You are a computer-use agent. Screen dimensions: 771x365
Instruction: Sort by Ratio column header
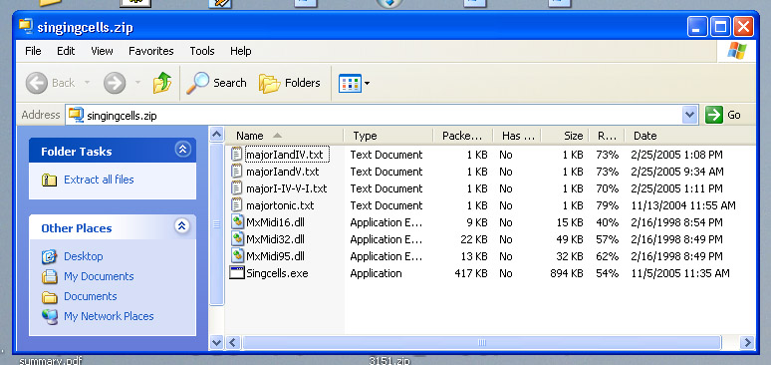607,136
